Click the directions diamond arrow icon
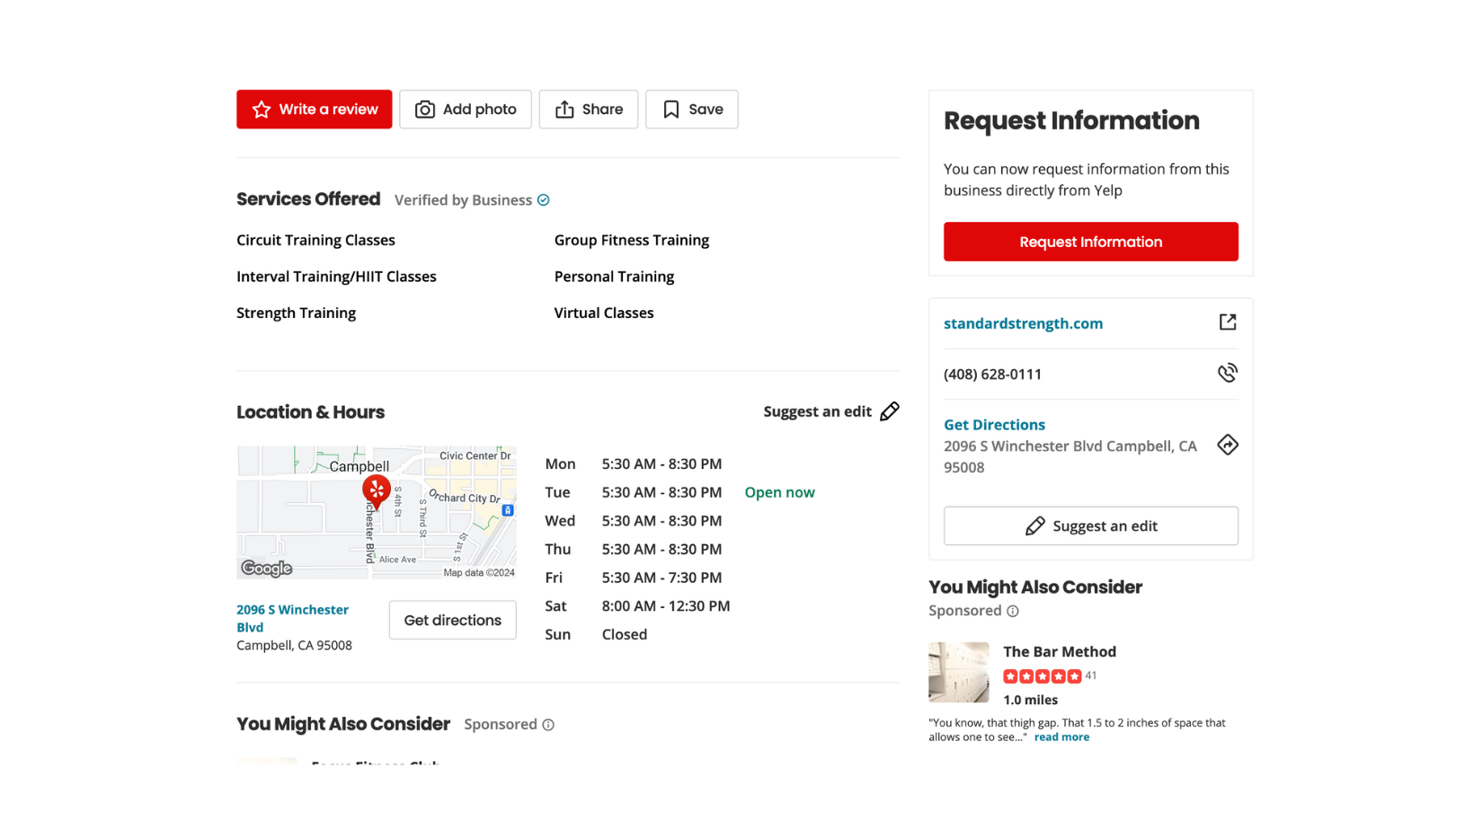Screen dimensions: 1474x830 pyautogui.click(x=1227, y=445)
